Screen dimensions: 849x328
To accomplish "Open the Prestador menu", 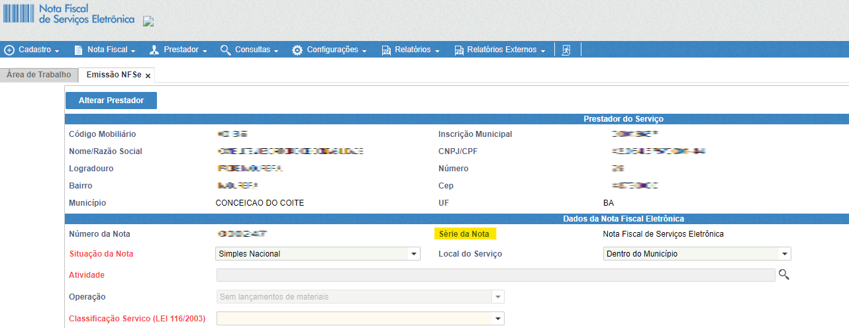I will [x=179, y=50].
